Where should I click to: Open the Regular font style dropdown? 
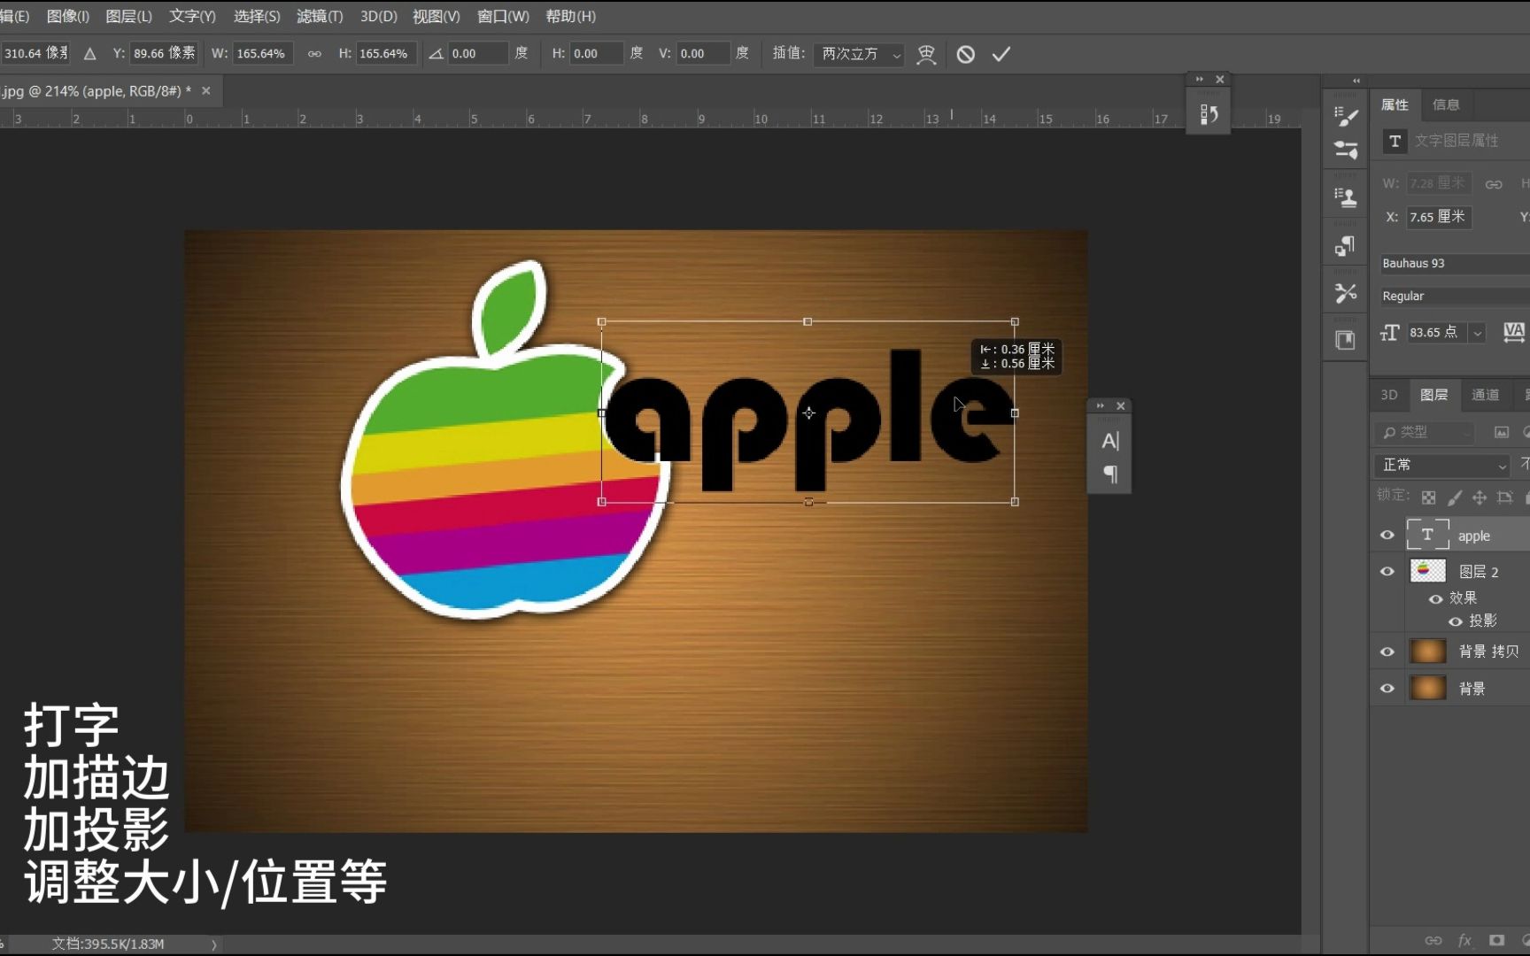click(x=1454, y=297)
